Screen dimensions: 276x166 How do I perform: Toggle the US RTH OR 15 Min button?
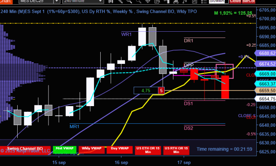176,151
